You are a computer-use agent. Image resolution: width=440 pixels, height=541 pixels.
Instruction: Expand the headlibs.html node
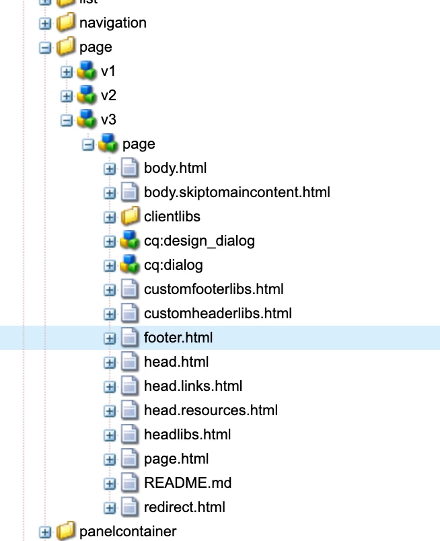tap(110, 435)
